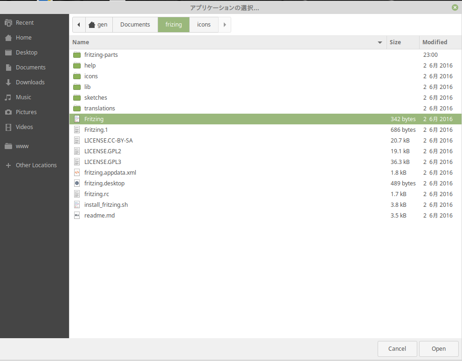Sort by the Name column header
This screenshot has height=361, width=462.
point(228,42)
